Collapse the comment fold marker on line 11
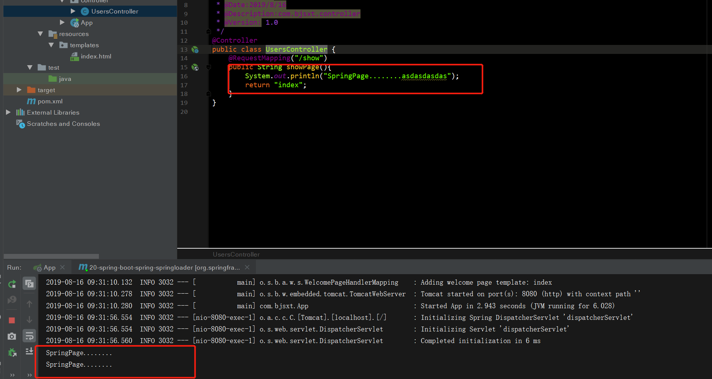Screen dimensions: 712x379 [209, 31]
